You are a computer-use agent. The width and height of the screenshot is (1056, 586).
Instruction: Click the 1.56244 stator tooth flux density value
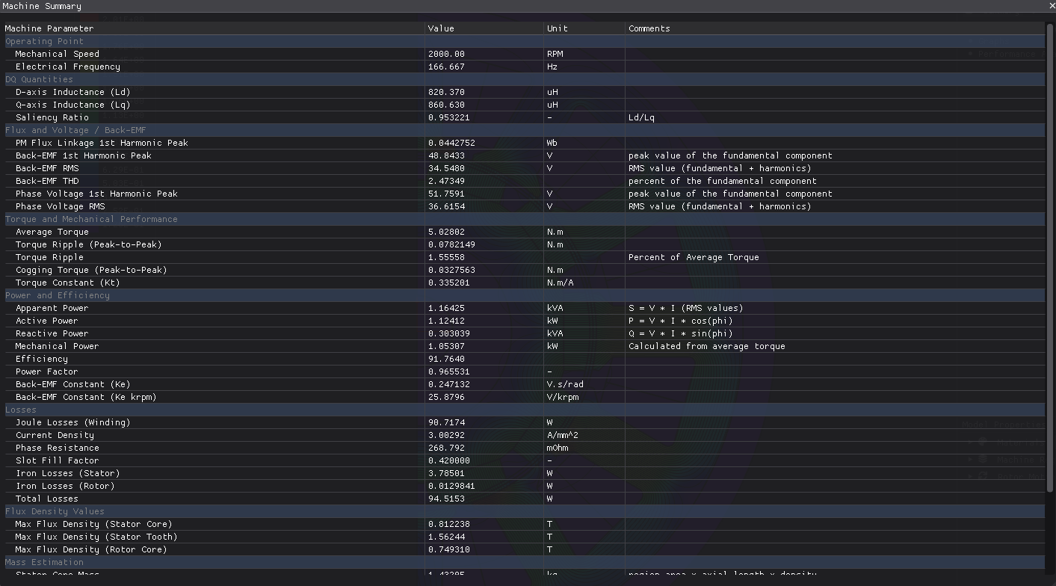(x=446, y=537)
